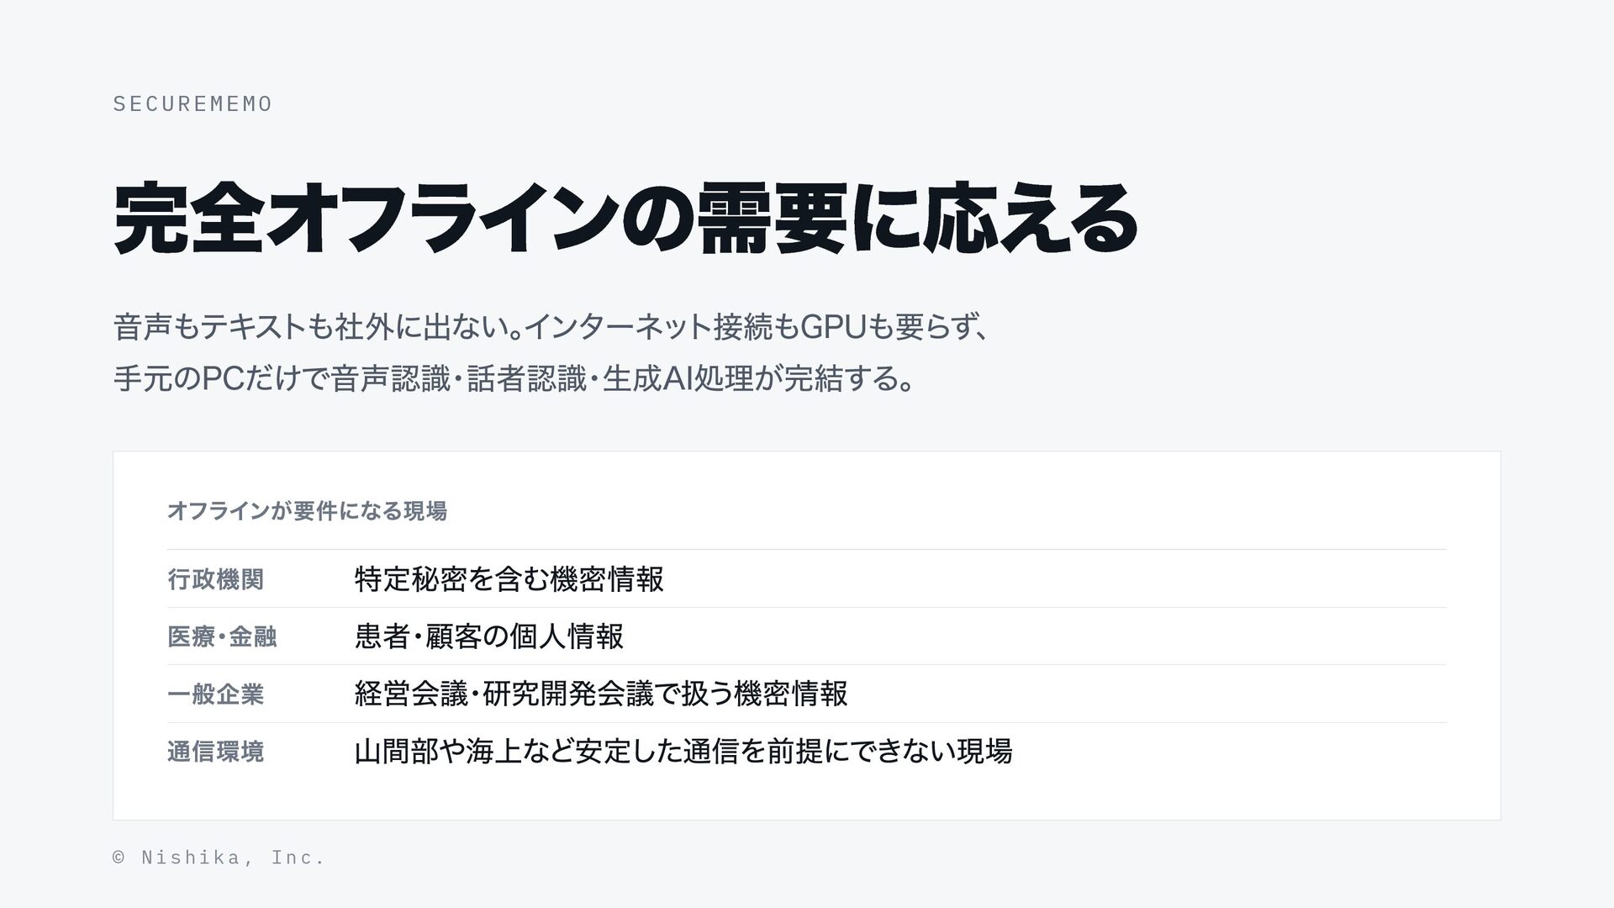Click the SECUREMEMO header label
This screenshot has height=908, width=1614.
point(193,103)
